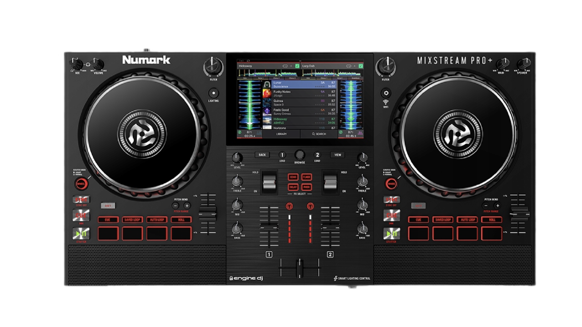Select ROLL pad mode on right deck
This screenshot has width=582, height=327.
coord(492,220)
